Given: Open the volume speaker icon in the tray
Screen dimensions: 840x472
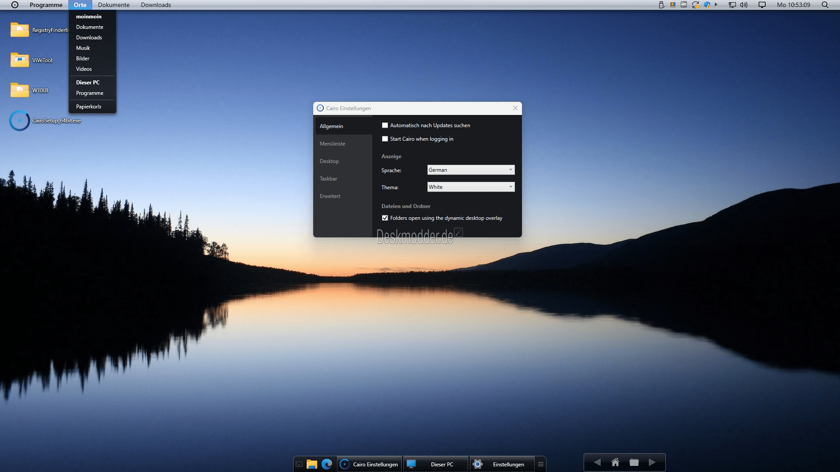Looking at the screenshot, I should pos(744,5).
